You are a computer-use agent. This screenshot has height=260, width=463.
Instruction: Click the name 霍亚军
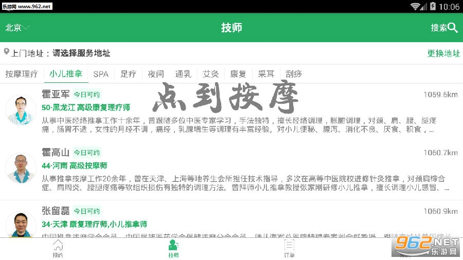56,95
